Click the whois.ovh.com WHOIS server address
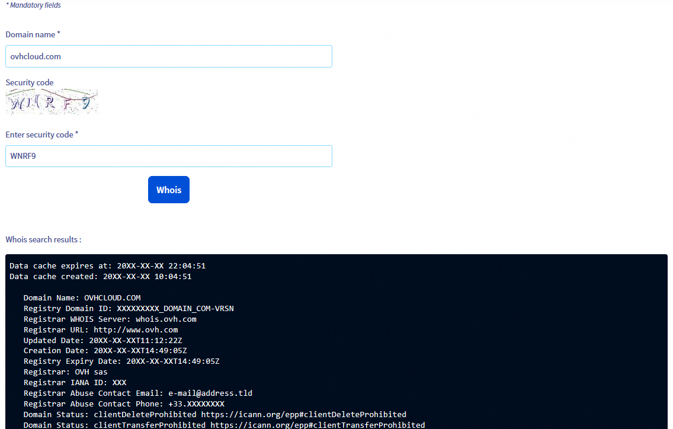The height and width of the screenshot is (429, 673). [165, 319]
